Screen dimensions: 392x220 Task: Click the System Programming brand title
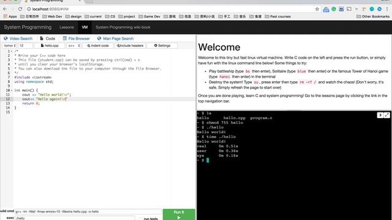tap(28, 27)
